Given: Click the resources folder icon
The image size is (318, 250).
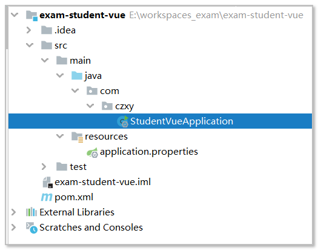Looking at the screenshot, I should (77, 137).
